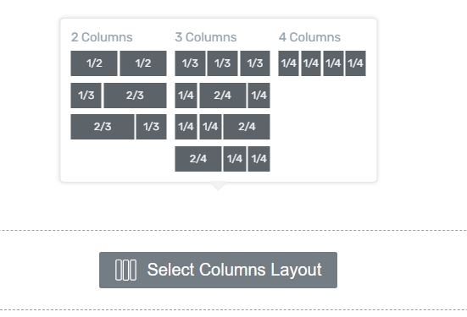Viewport: 467px width, 317px height.
Task: Choose the 2/4 + 1/4 + 1/4 layout
Action: [x=222, y=159]
